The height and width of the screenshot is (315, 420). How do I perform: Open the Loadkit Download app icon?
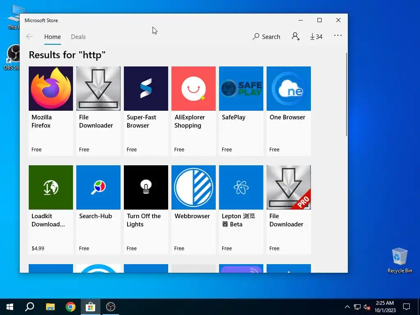(x=50, y=187)
